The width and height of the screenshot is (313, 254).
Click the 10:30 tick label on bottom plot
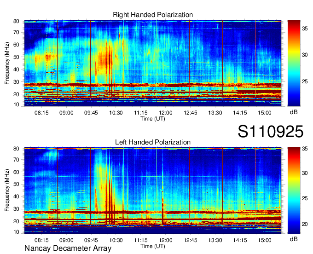(x=116, y=240)
